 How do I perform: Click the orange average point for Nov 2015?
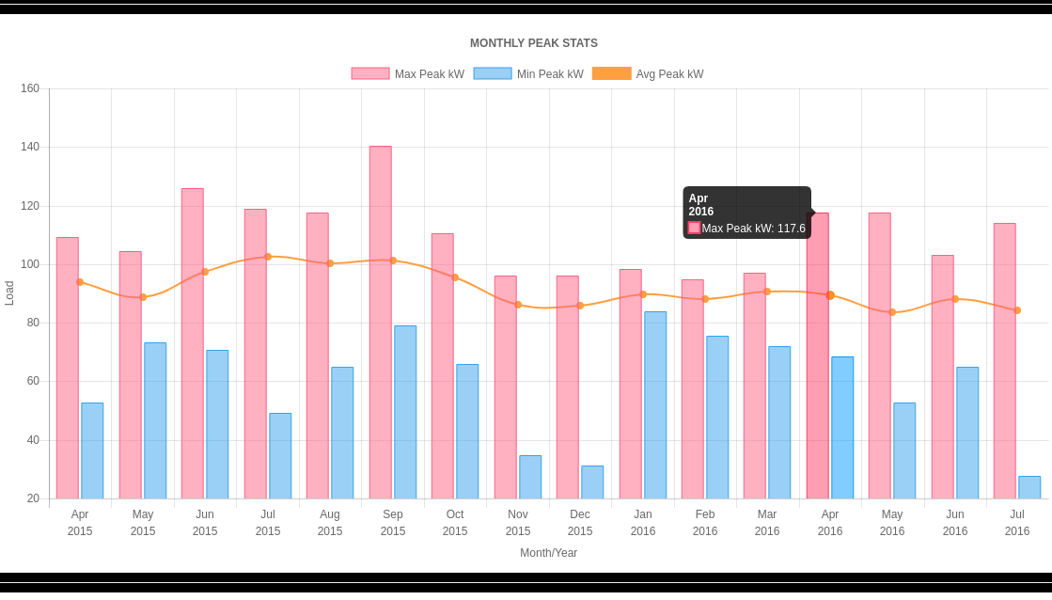518,305
